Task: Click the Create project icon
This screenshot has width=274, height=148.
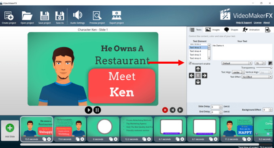Action: coord(9,16)
